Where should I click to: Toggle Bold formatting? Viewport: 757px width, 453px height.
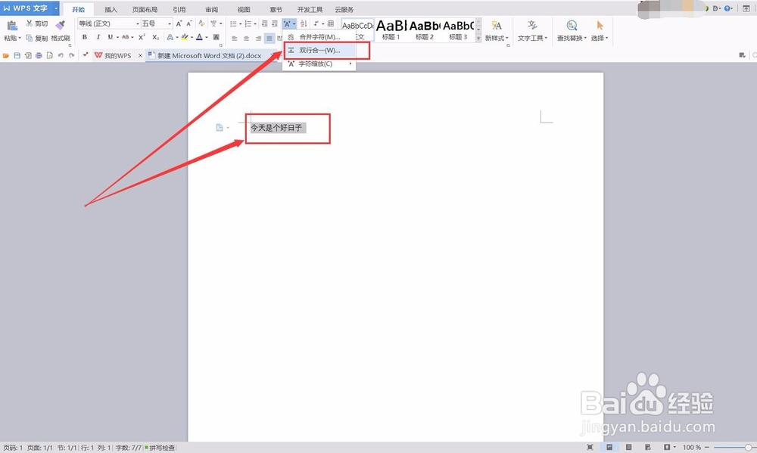(85, 37)
